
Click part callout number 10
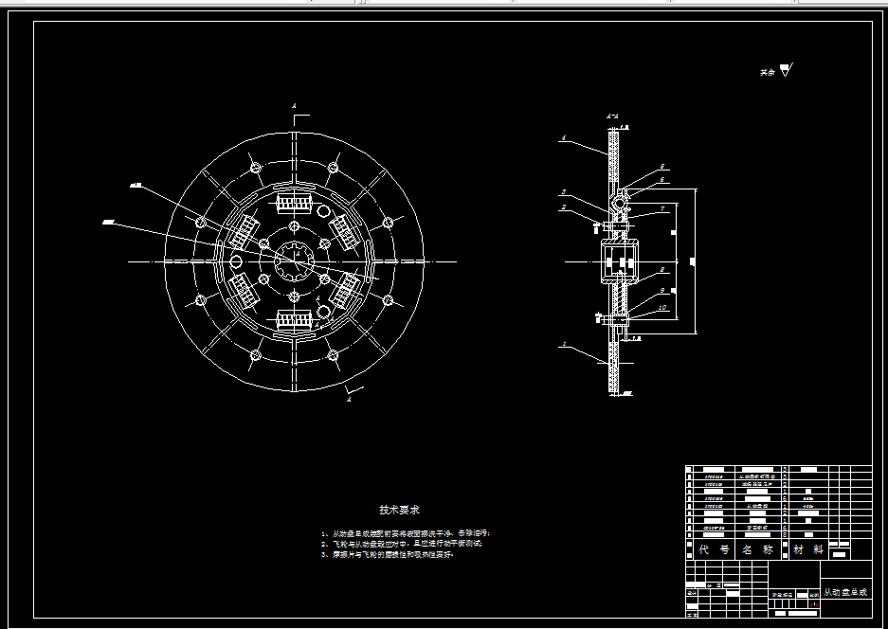(x=662, y=308)
